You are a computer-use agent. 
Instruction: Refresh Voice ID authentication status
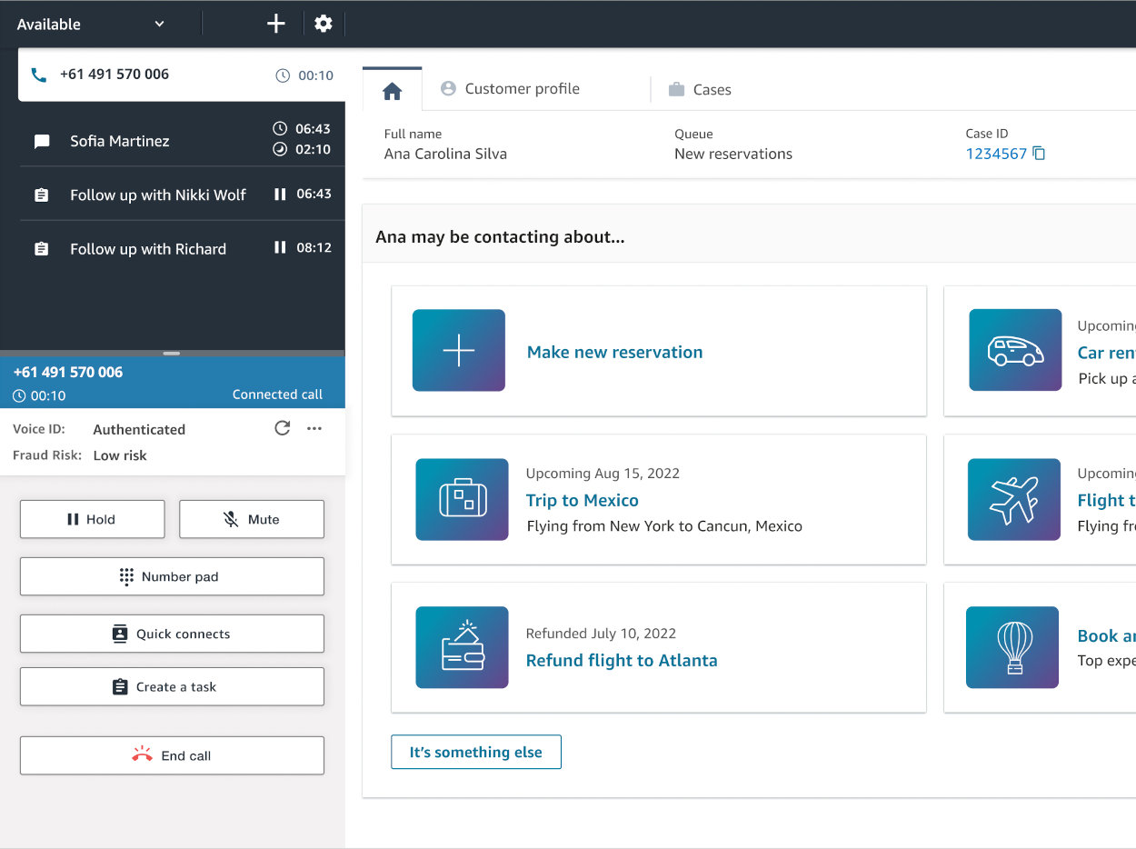pos(283,428)
